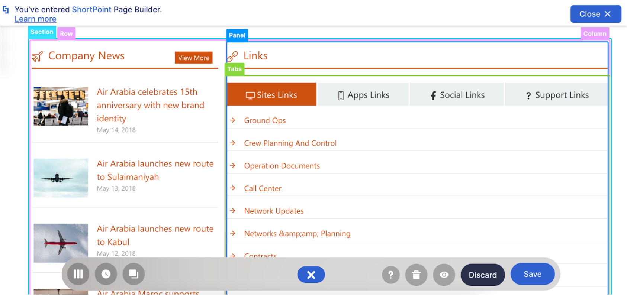Select the Column label tag
The image size is (627, 295).
coord(595,33)
